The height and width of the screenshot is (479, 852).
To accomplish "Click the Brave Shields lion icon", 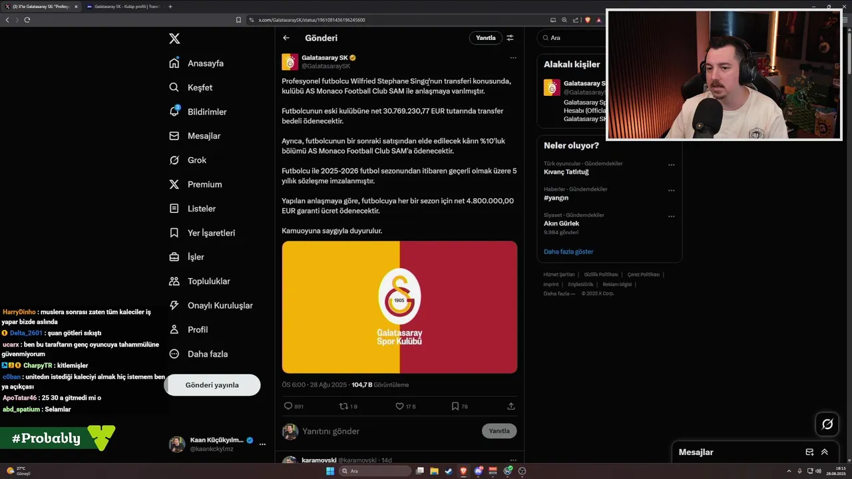I will (x=588, y=20).
